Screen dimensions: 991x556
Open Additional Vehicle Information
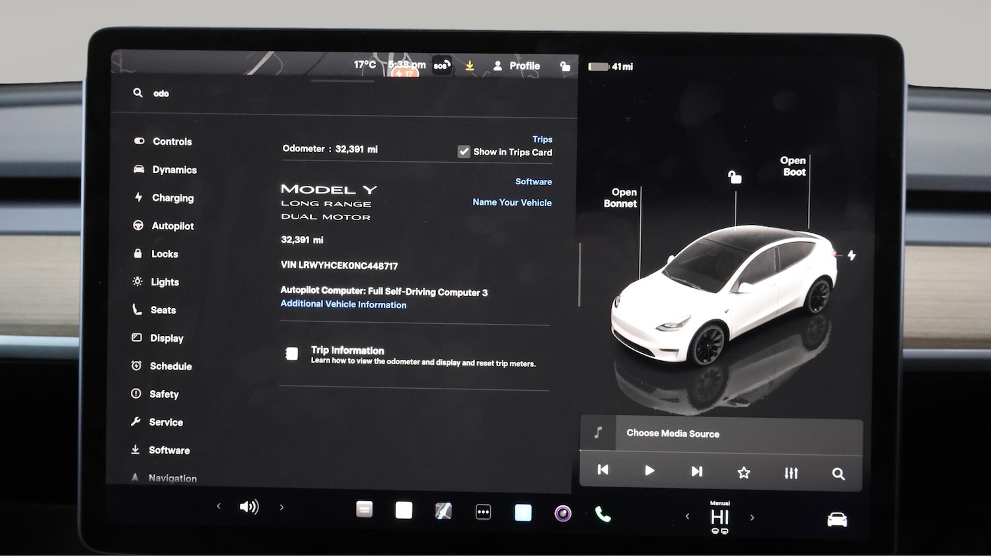(x=343, y=304)
